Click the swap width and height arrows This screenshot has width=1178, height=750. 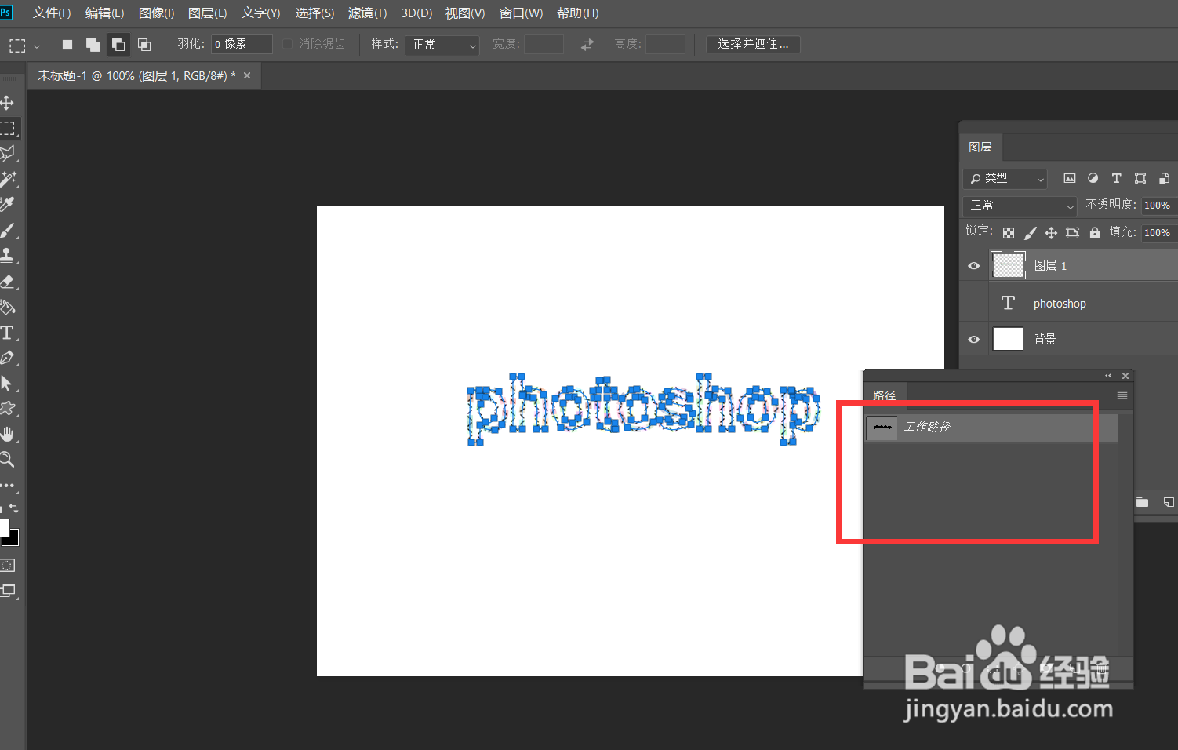coord(587,45)
